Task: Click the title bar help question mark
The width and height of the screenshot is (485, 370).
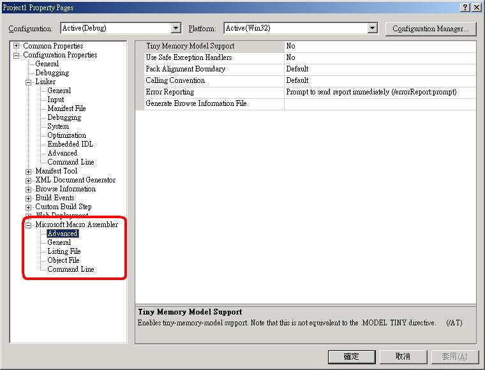Action: (465, 8)
